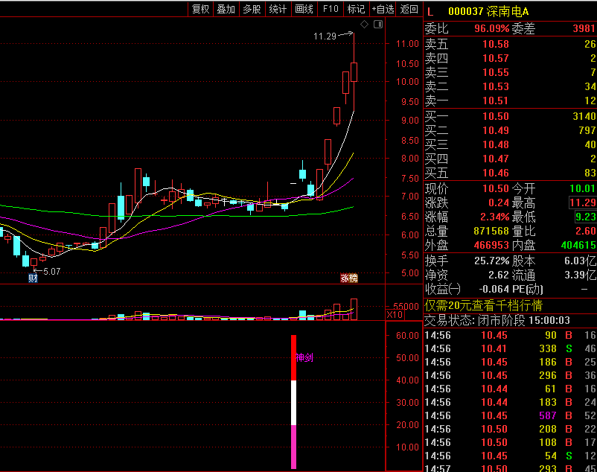Viewport: 597px width, 472px height.
Task: Click 换手 value 25.72%
Action: [491, 261]
